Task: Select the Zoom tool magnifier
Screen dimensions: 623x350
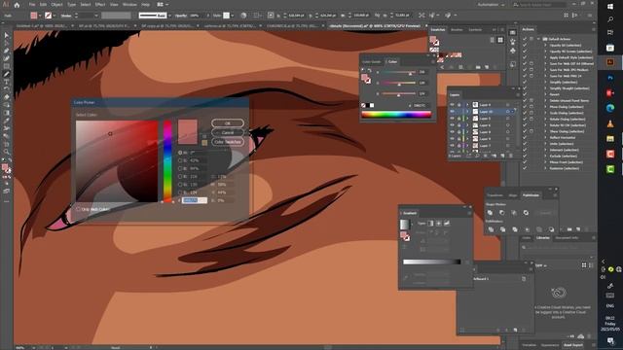Action: point(7,152)
